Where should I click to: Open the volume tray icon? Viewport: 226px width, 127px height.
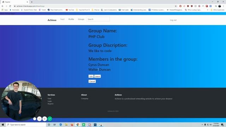[211, 125]
